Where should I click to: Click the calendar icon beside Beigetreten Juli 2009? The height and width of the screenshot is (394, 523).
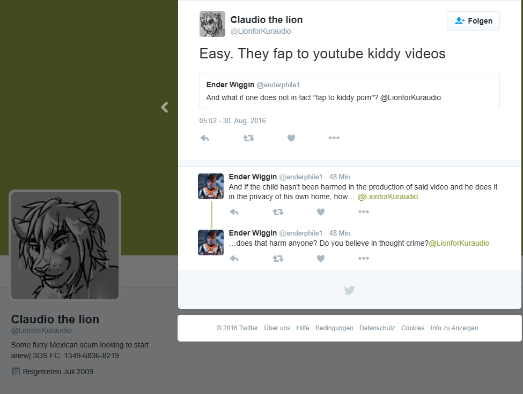point(16,372)
